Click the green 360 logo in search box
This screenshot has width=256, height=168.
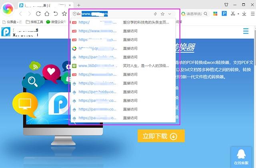point(183,14)
